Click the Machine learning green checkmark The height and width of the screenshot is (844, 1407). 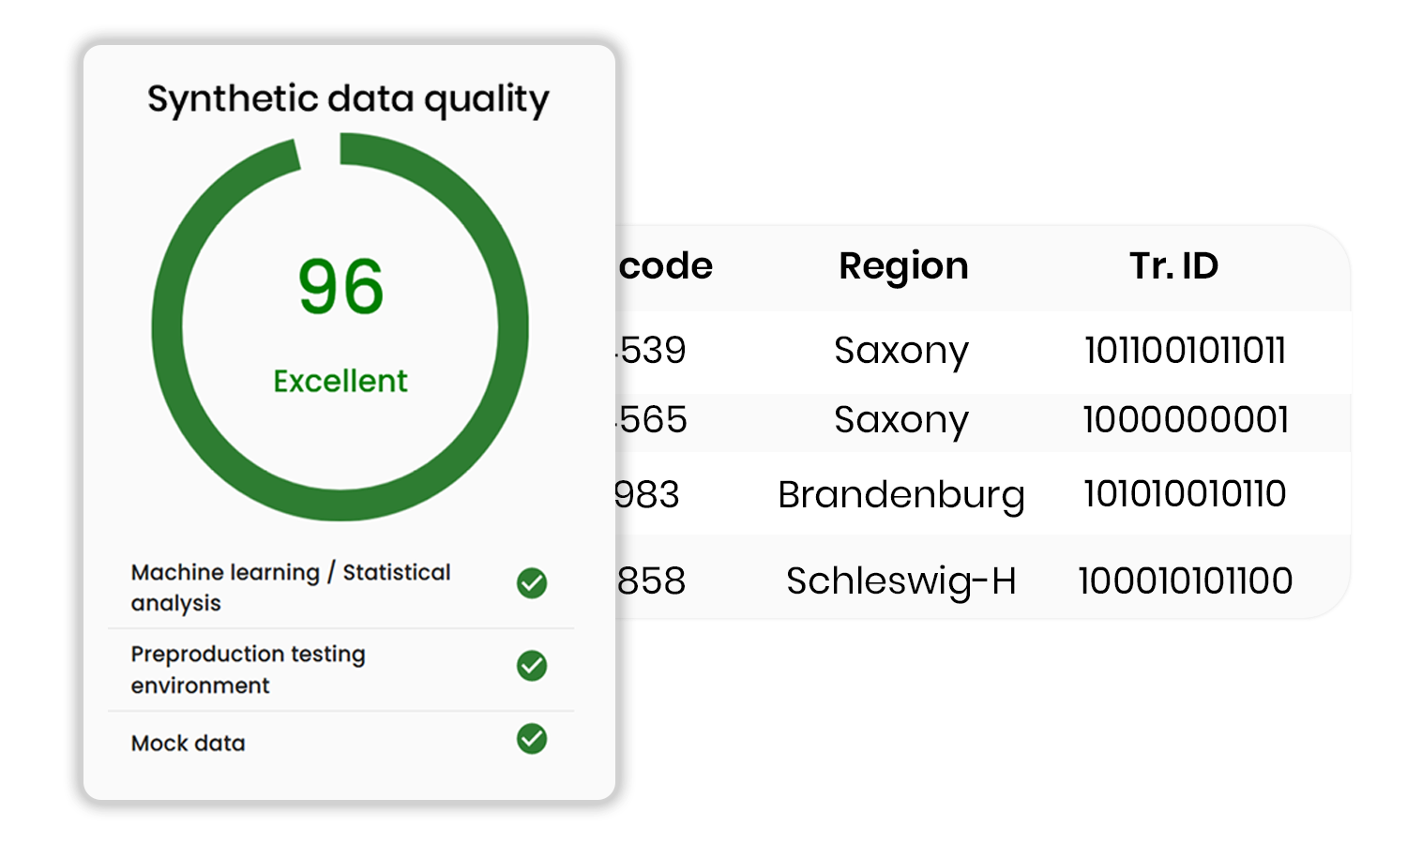click(532, 583)
